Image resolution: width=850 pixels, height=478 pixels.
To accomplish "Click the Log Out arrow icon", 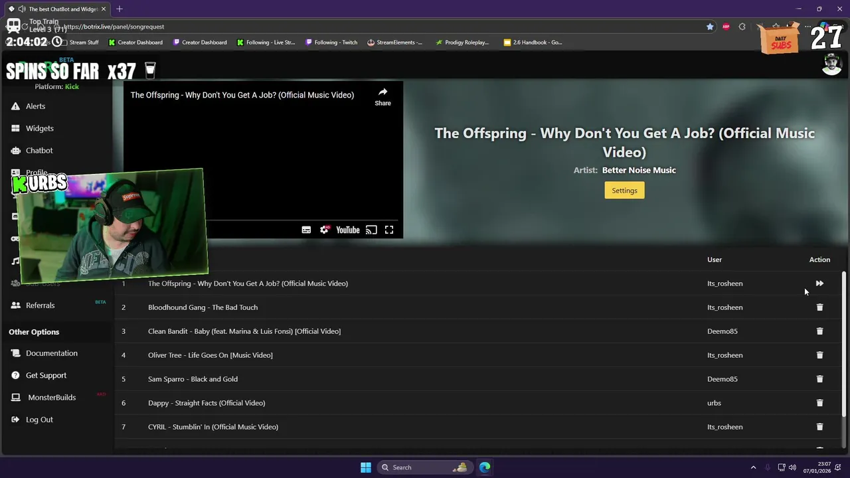I will 15,420.
